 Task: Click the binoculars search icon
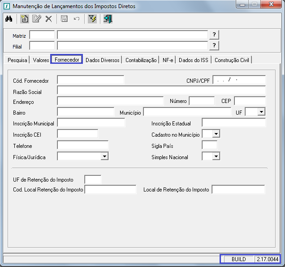click(9, 19)
